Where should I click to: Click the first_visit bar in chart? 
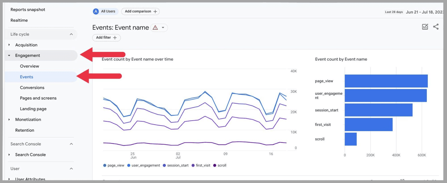[x=368, y=125]
